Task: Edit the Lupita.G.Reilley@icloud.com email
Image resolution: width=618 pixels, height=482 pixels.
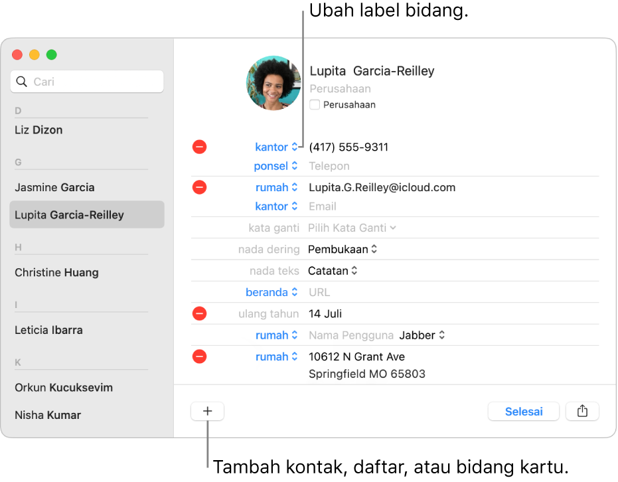Action: coord(382,187)
